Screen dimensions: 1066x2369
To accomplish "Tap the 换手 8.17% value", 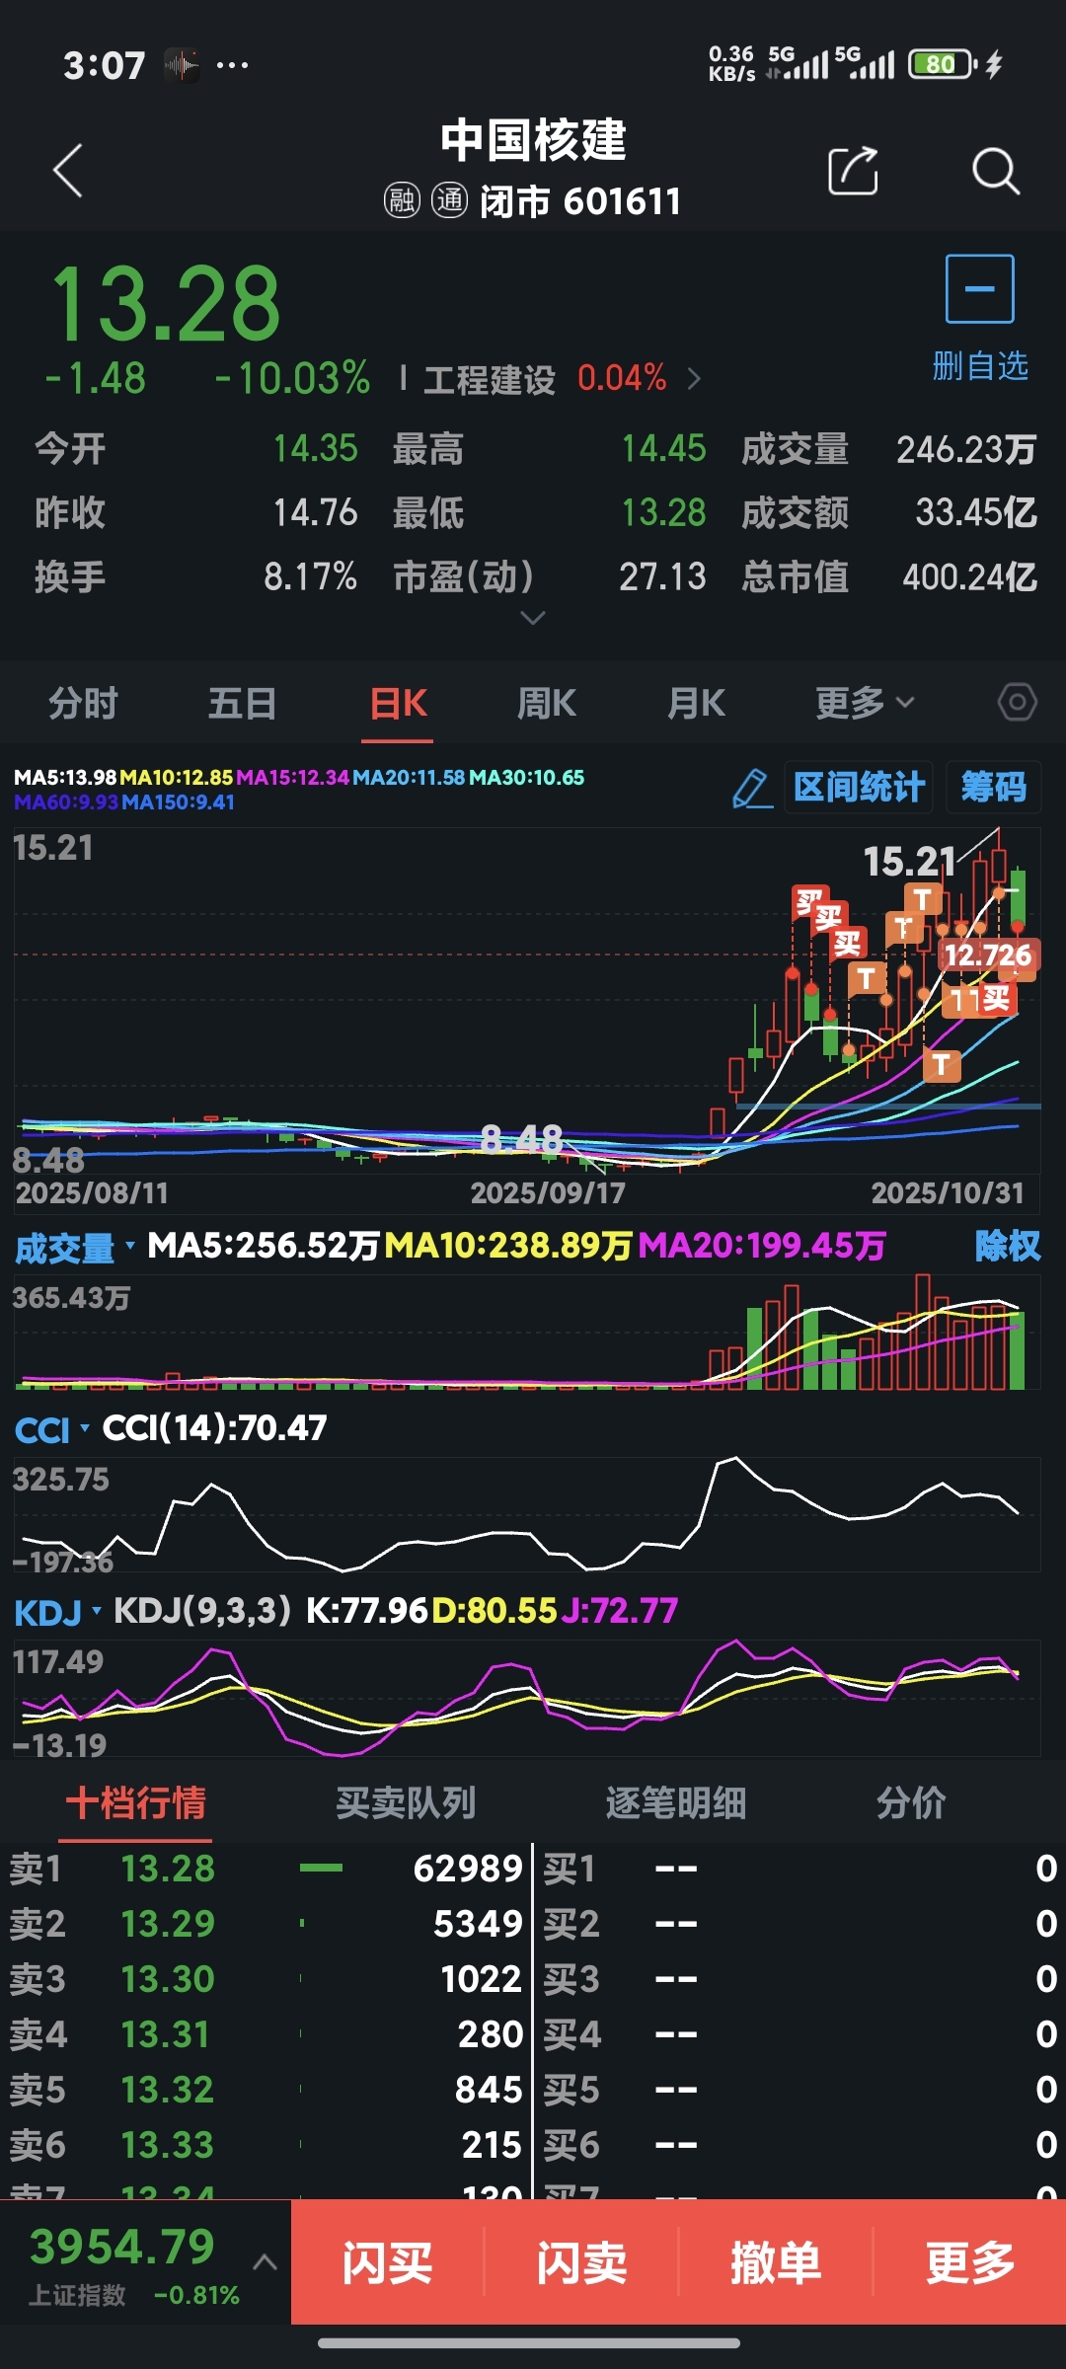I will (x=310, y=577).
